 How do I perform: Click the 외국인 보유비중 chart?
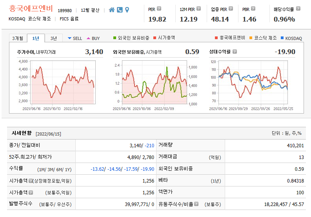click(155, 82)
